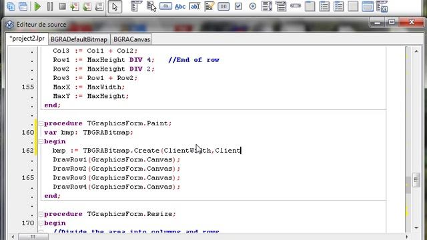This screenshot has width=427, height=240.
Task: Place cursor on "TBGRABitmap.Create(ClientWidth,Client" line
Action: [x=147, y=151]
